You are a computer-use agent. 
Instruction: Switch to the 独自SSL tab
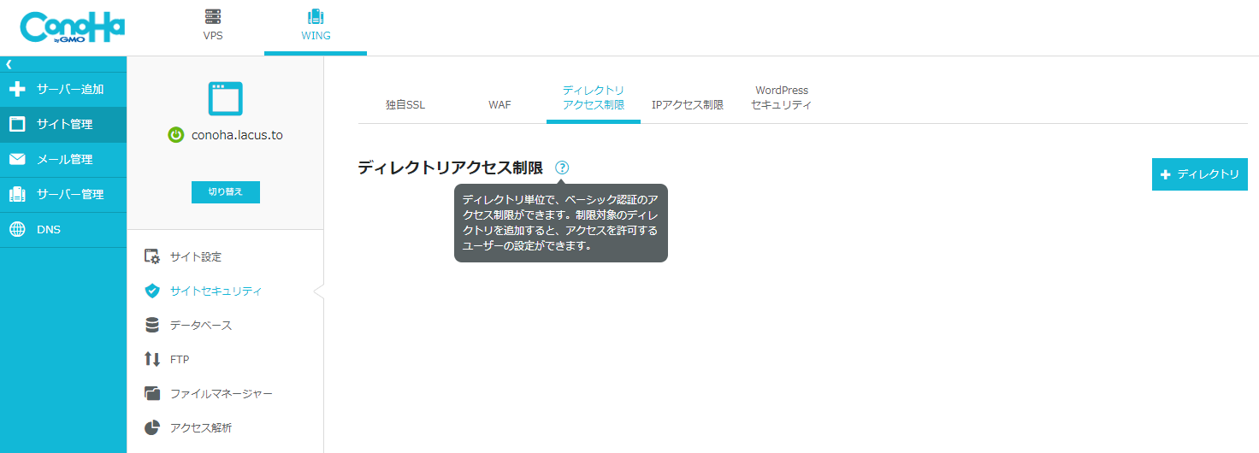click(405, 105)
